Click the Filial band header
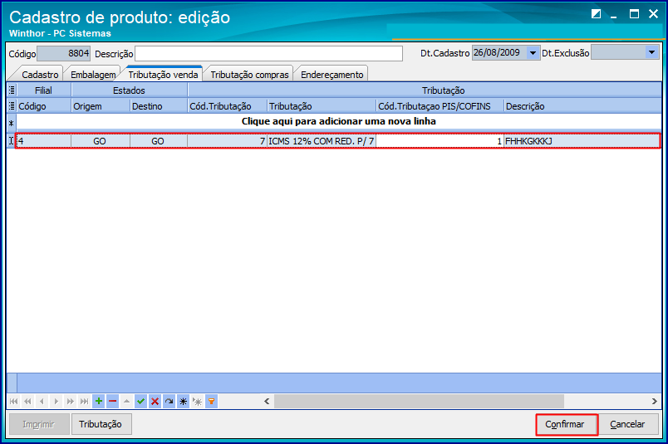Viewport: 668px width, 444px height. pos(44,90)
